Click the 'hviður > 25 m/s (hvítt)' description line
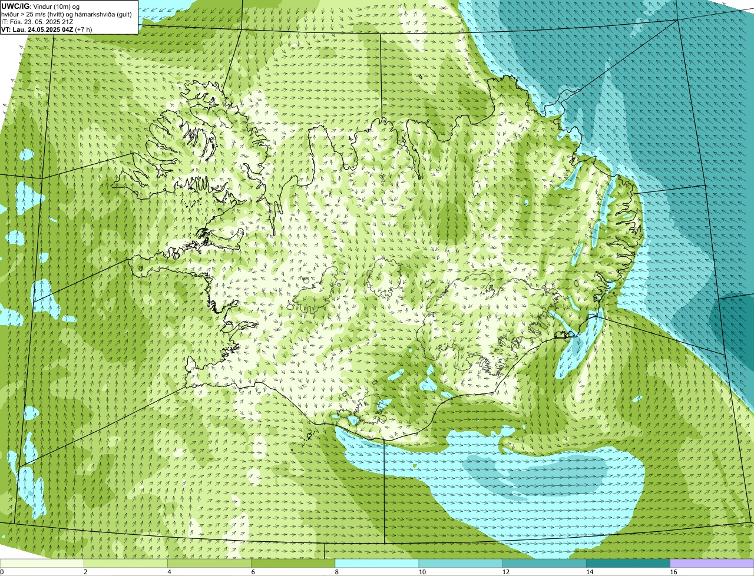This screenshot has width=754, height=576. click(66, 14)
